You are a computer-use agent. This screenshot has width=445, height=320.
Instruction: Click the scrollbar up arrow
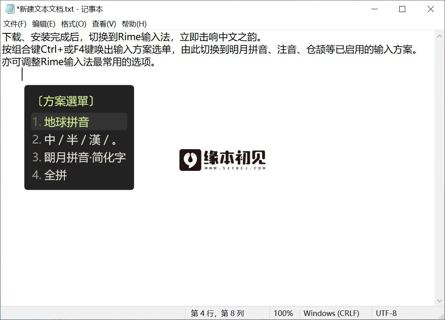pyautogui.click(x=439, y=36)
